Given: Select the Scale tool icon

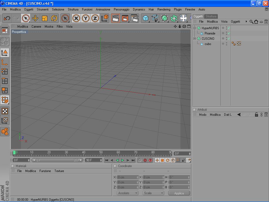Looking at the screenshot, I should tap(45, 18).
